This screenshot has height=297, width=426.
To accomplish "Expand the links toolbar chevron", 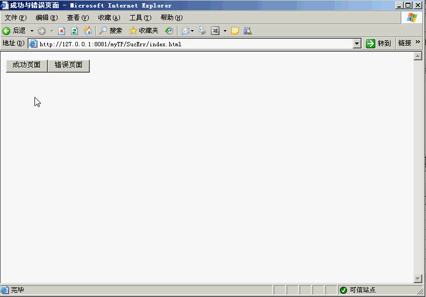I will (418, 42).
